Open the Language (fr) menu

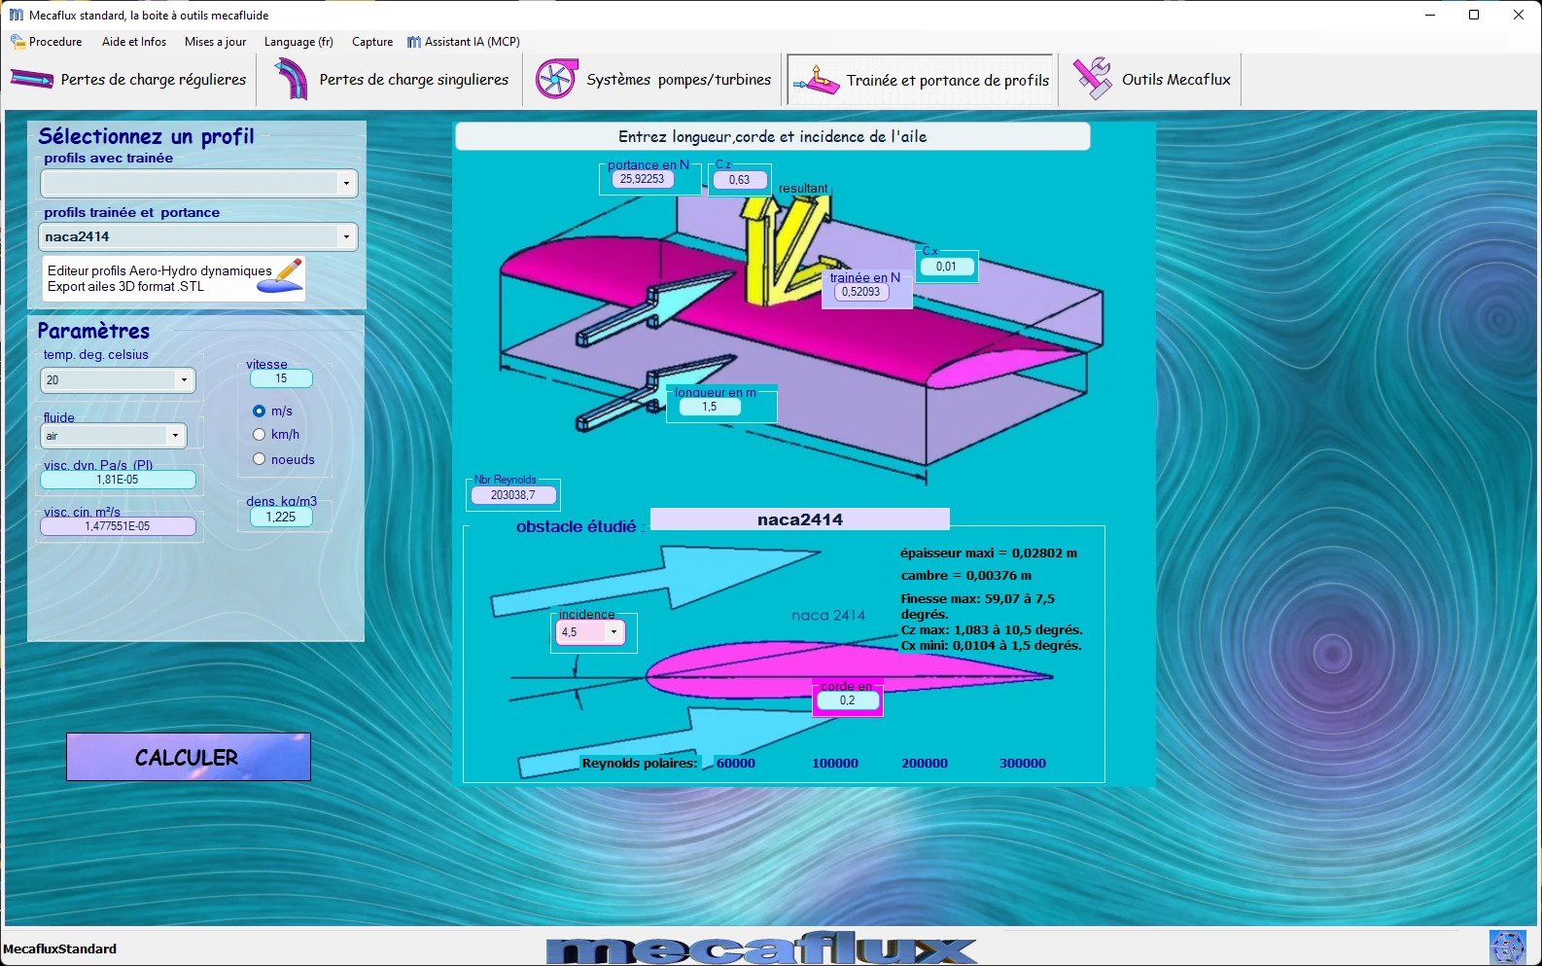tap(298, 42)
